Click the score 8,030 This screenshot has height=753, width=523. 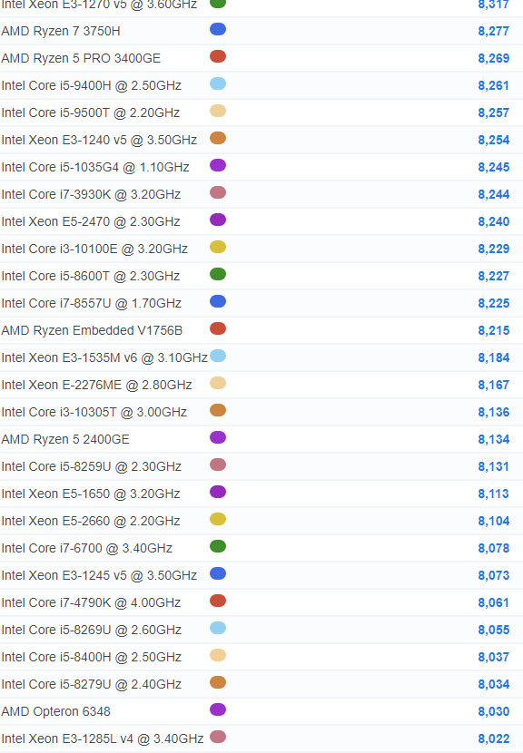[494, 711]
